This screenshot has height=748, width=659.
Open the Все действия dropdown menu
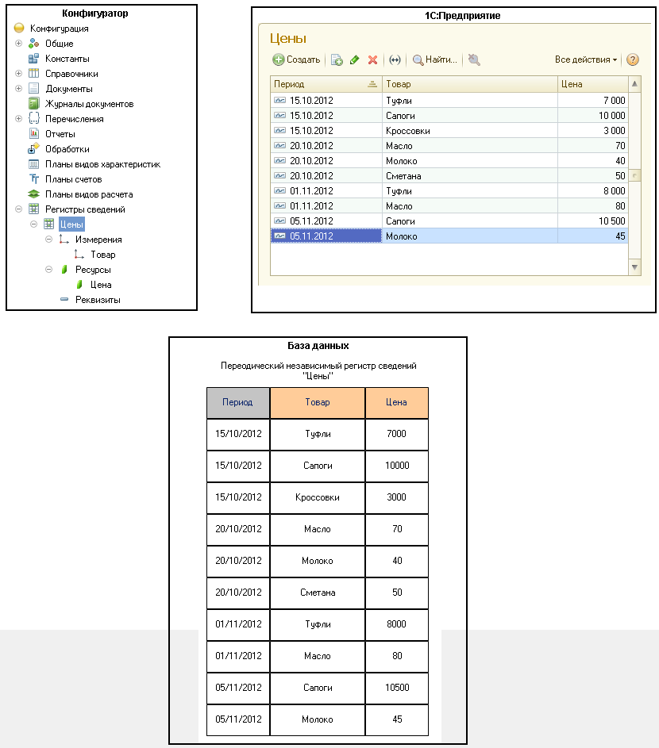coord(586,59)
